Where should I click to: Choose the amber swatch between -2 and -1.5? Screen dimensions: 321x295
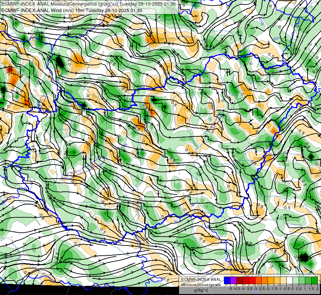[271, 280]
